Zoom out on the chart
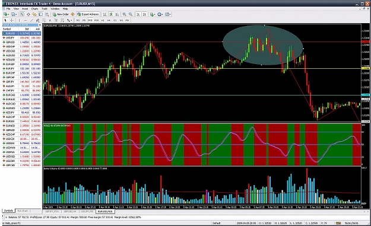 pos(131,14)
